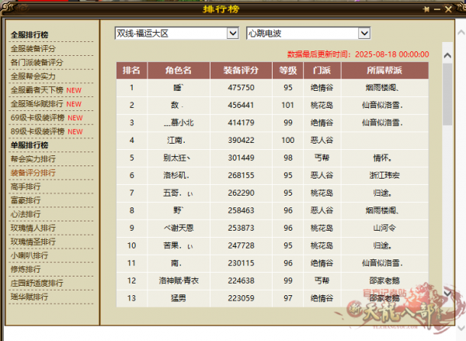466x341 pixels.
Task: Click the 所属帮派 column header
Action: tap(385, 71)
